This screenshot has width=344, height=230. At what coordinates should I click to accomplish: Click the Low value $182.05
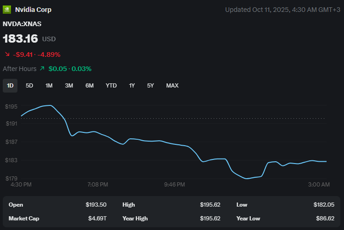[x=324, y=205]
